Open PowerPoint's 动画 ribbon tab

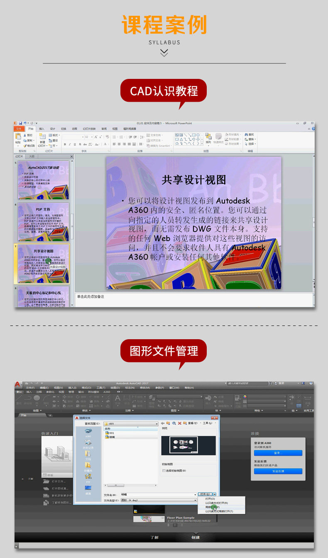point(74,129)
